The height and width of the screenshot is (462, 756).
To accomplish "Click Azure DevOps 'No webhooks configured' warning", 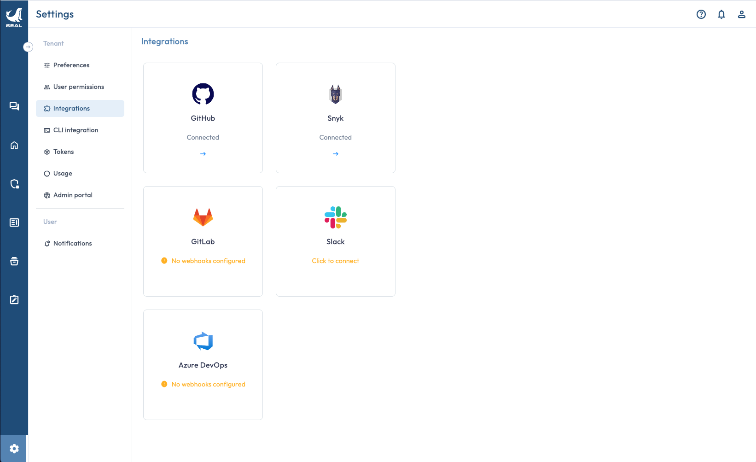I will [x=209, y=384].
